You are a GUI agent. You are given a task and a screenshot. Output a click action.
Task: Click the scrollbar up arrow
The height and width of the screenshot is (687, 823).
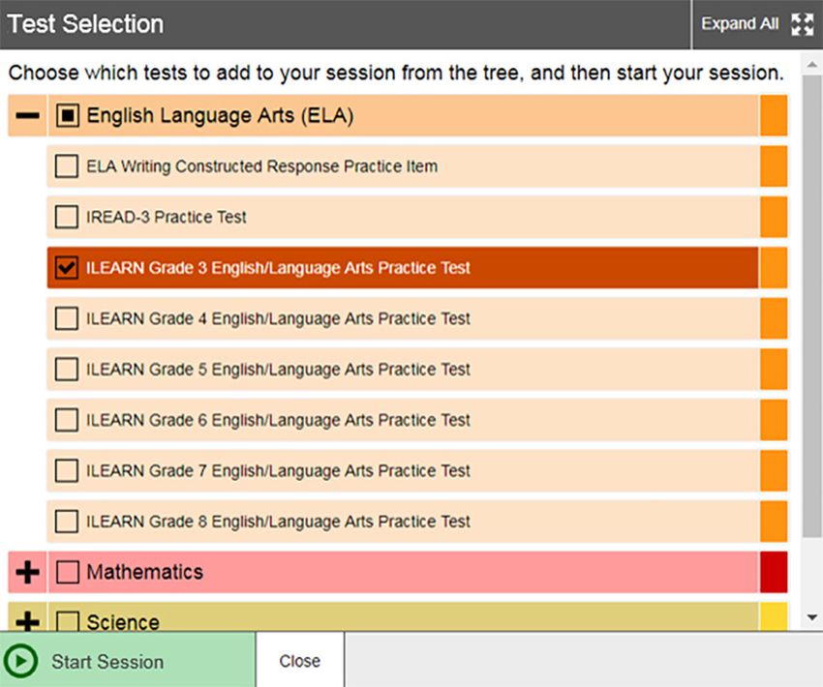[812, 65]
